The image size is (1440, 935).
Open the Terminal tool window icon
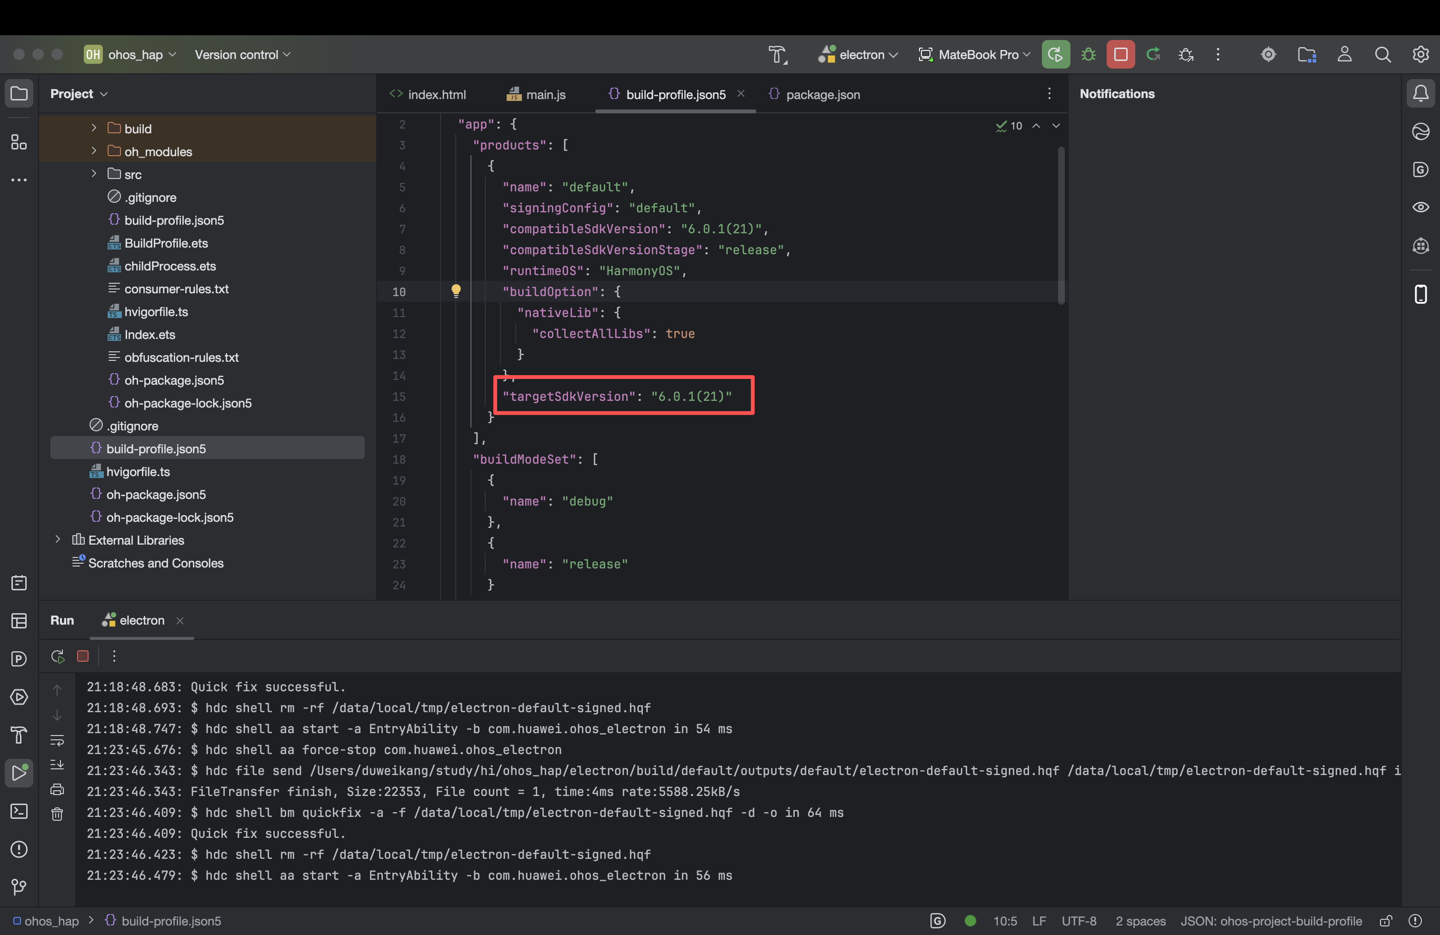click(x=20, y=811)
